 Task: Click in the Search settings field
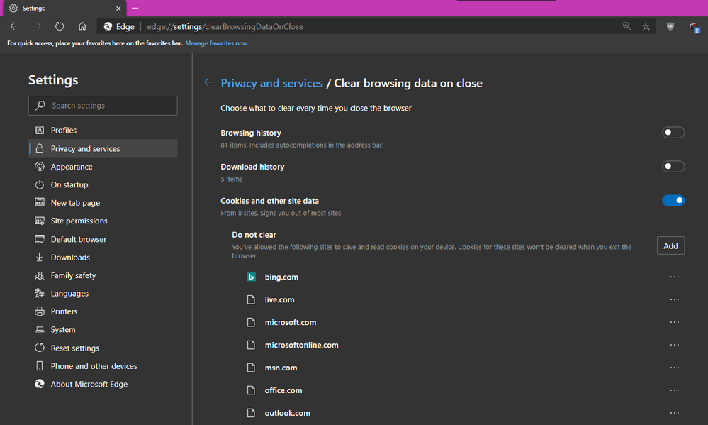pos(103,105)
